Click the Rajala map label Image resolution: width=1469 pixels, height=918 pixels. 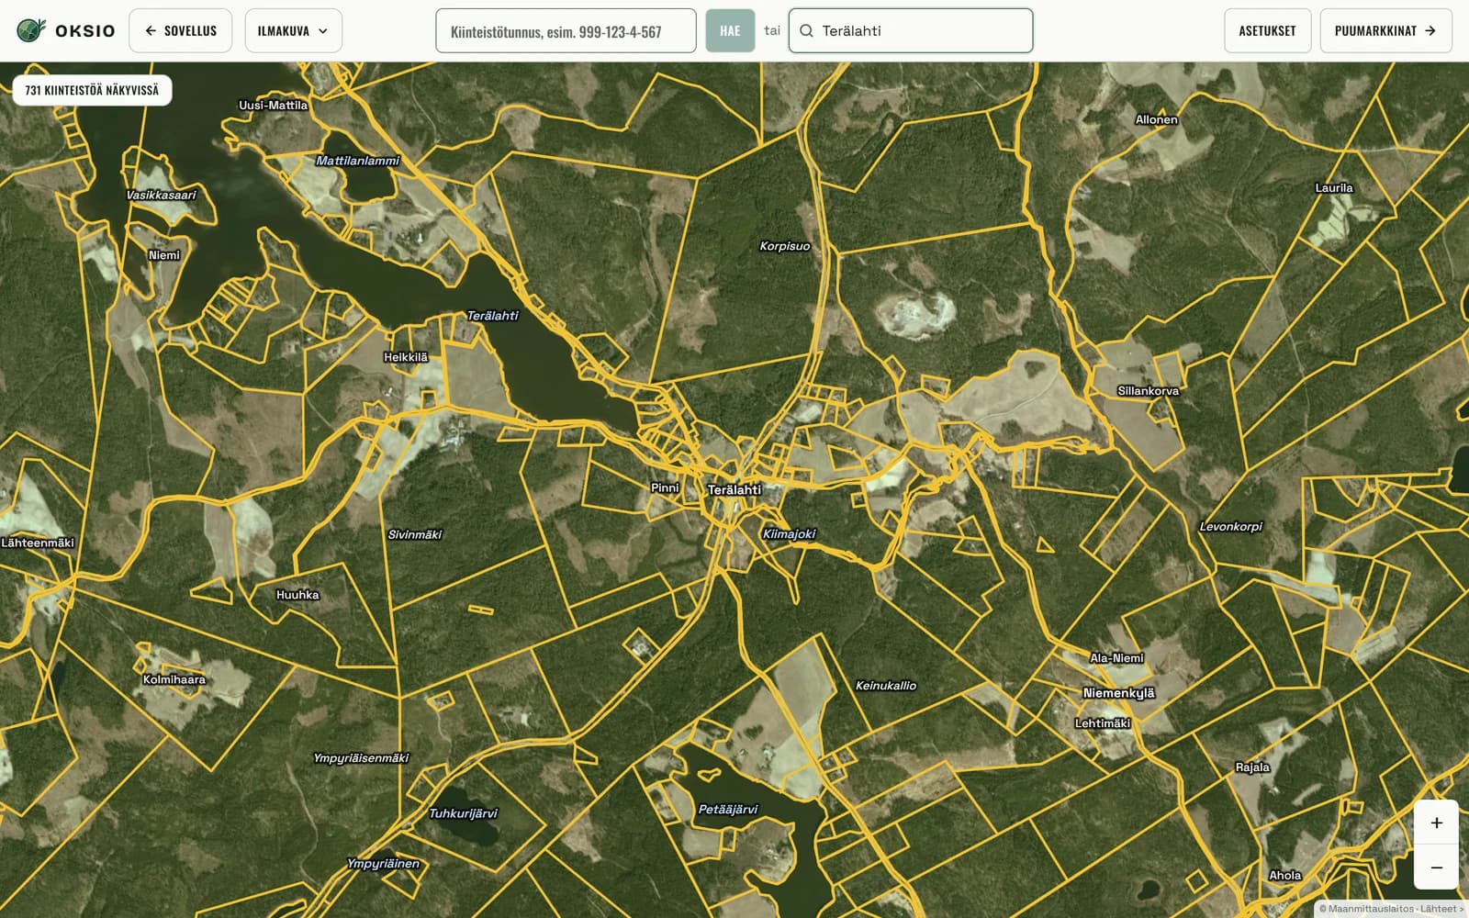[1253, 767]
